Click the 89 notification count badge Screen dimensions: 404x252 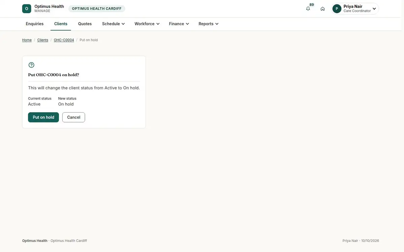312,5
